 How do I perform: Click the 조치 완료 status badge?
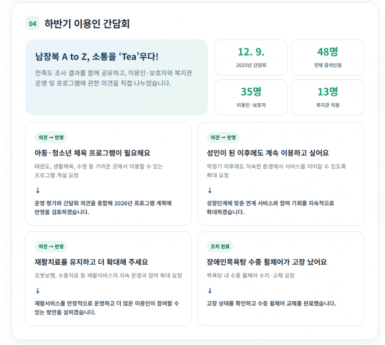tap(220, 246)
